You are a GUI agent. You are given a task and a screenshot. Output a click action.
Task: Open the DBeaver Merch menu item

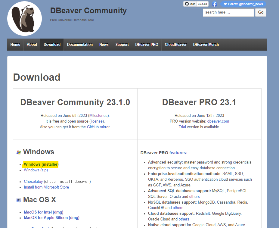coord(206,45)
